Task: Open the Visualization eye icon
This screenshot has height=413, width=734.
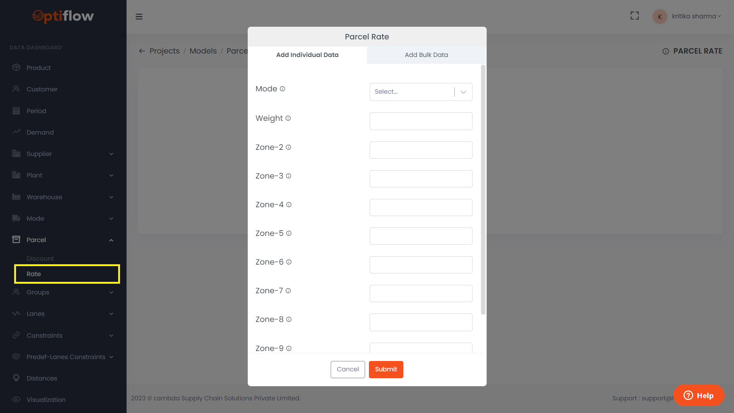Action: (16, 399)
